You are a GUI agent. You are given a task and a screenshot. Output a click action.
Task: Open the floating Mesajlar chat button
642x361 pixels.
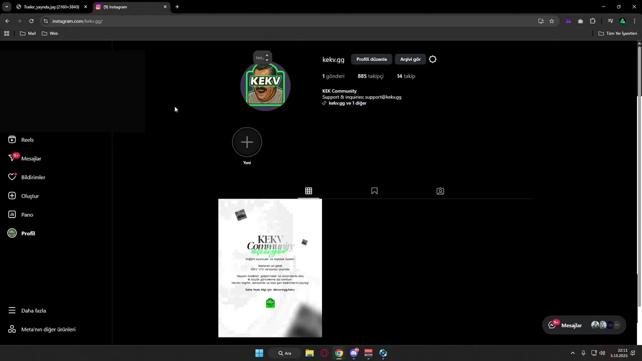tap(584, 325)
